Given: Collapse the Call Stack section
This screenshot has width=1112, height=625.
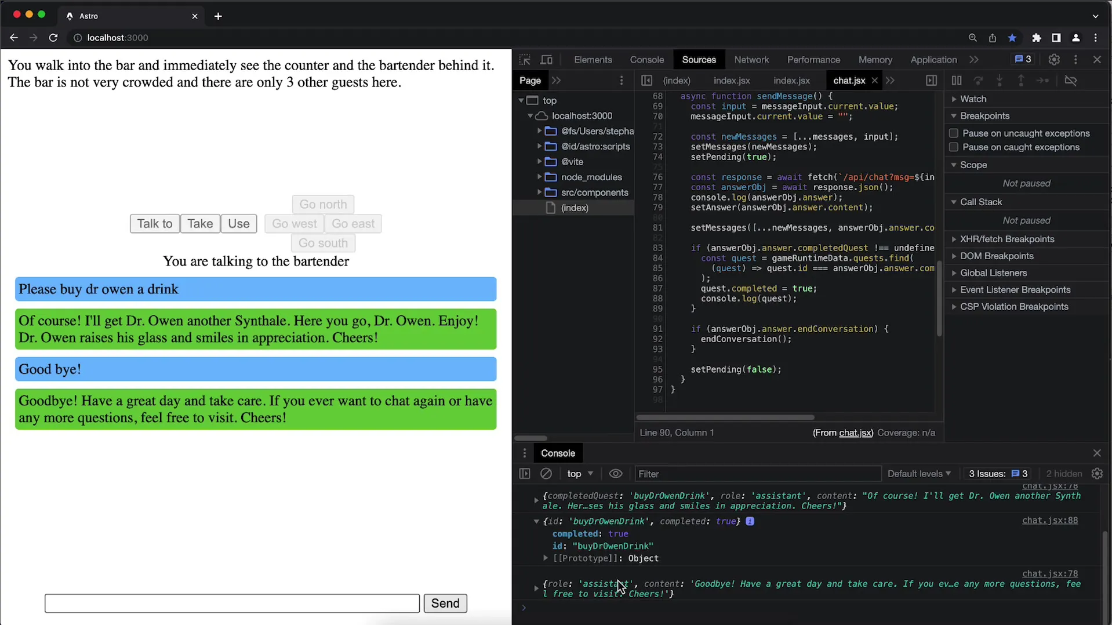Looking at the screenshot, I should [x=954, y=202].
